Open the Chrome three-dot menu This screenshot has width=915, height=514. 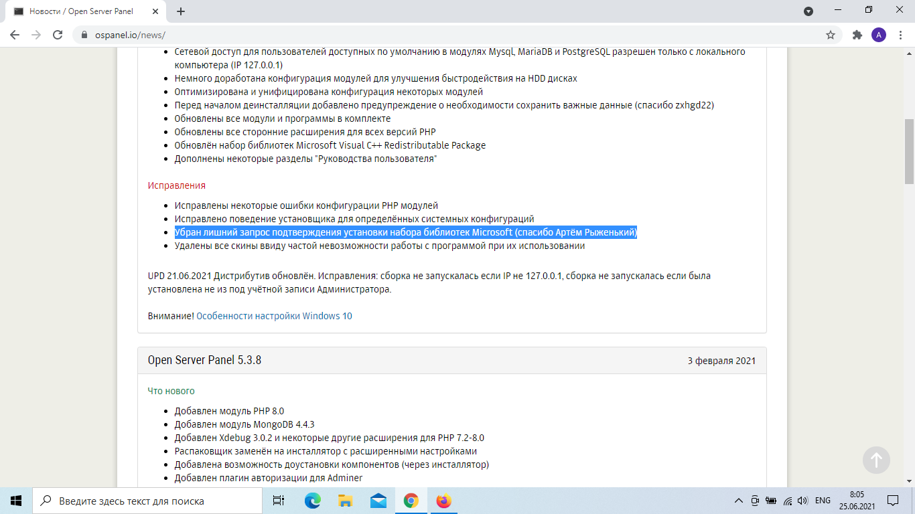900,35
